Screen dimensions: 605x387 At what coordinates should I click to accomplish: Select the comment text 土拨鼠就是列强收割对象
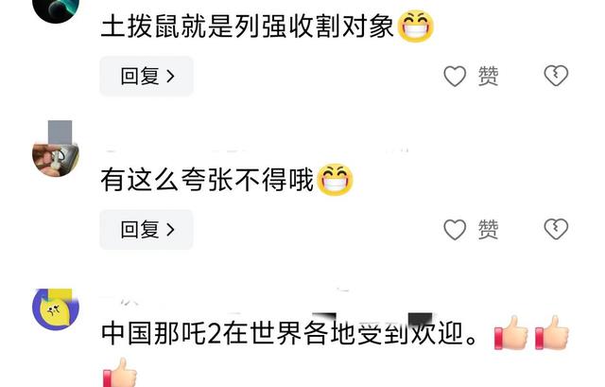click(247, 26)
